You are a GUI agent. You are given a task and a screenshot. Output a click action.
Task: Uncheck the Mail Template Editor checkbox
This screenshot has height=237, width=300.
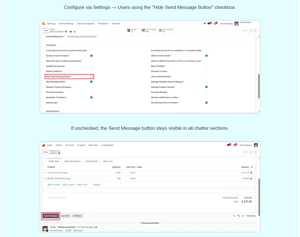coord(91,82)
